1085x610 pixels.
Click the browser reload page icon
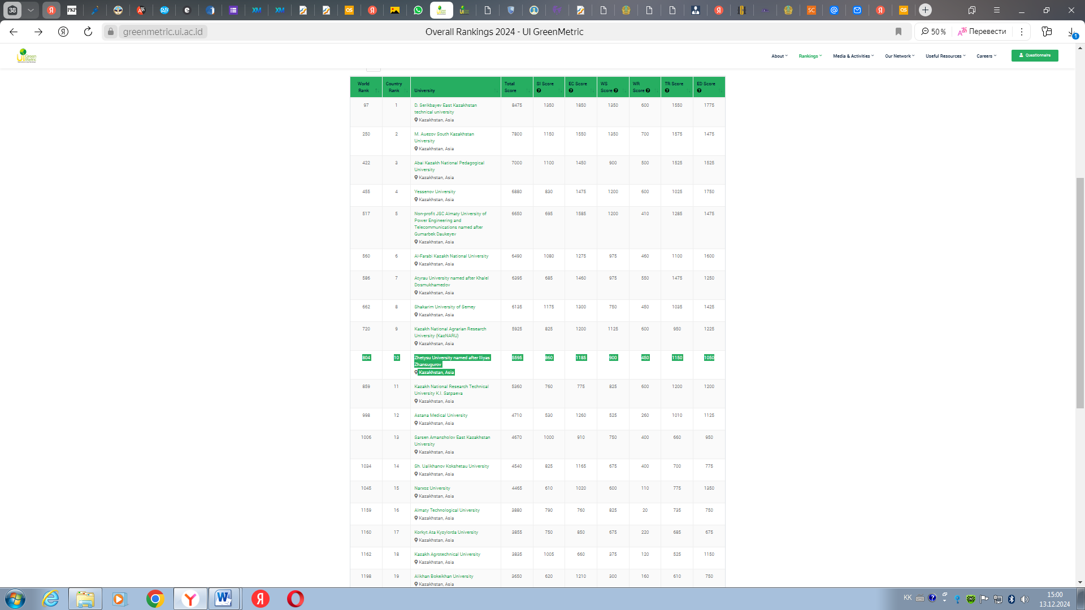[88, 32]
